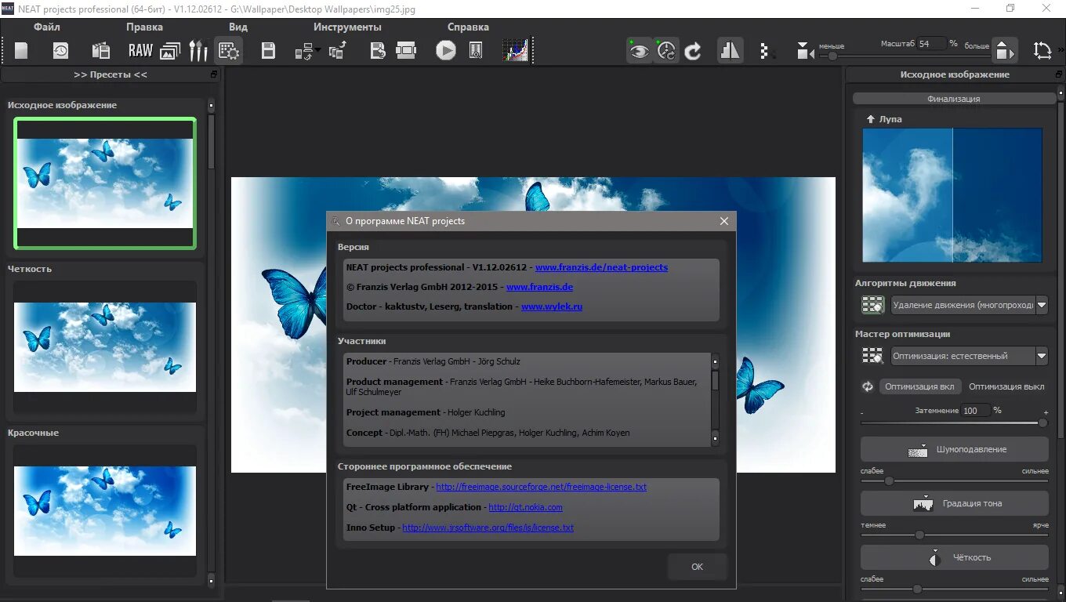Open the qt.nokia.com link
Image resolution: width=1066 pixels, height=602 pixels.
point(525,507)
